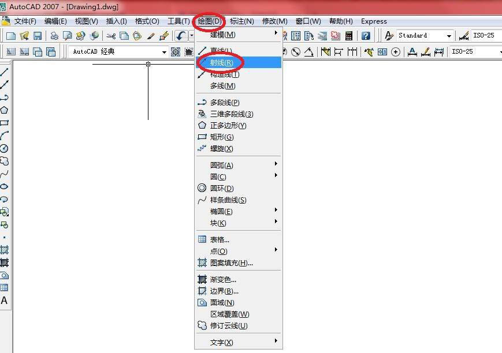Select the Multiline Text A tool

(4, 301)
